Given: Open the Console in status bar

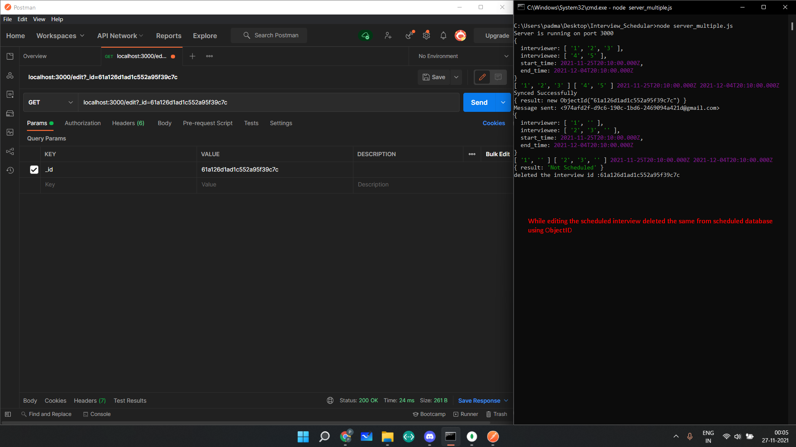Looking at the screenshot, I should click(x=97, y=414).
